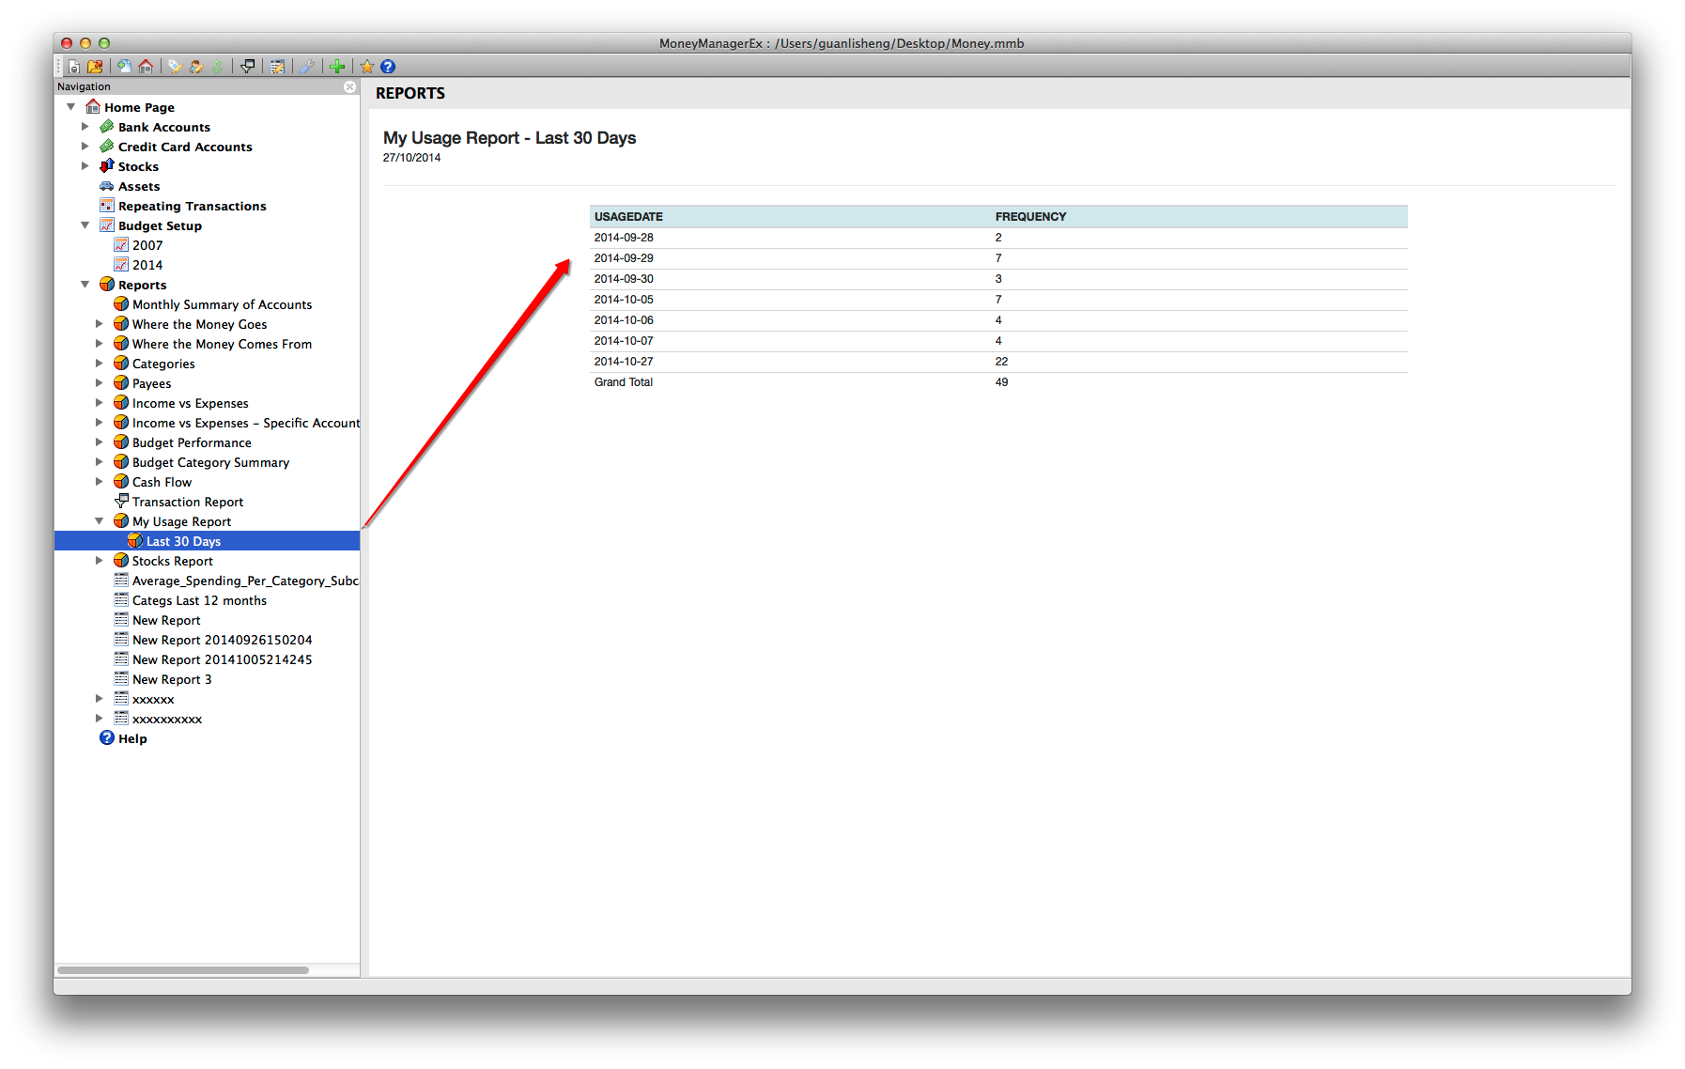Viewport: 1685px width, 1069px height.
Task: Click the New Database toolbar icon
Action: pyautogui.click(x=73, y=67)
